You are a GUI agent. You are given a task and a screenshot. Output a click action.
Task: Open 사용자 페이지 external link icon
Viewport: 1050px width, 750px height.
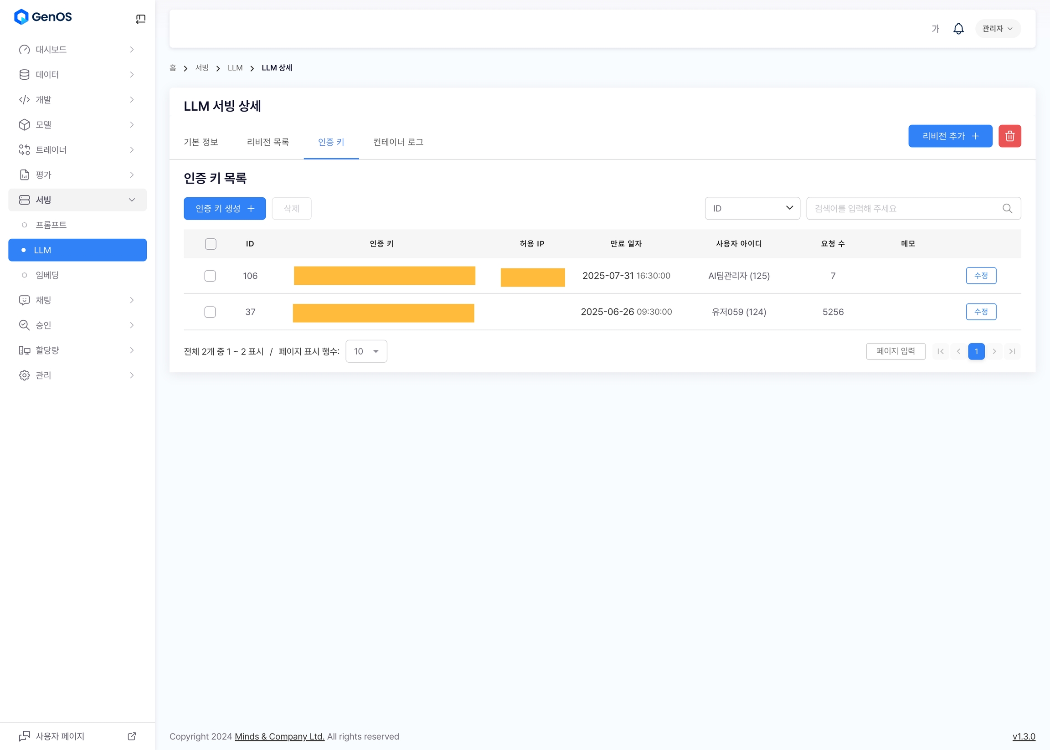(x=132, y=736)
